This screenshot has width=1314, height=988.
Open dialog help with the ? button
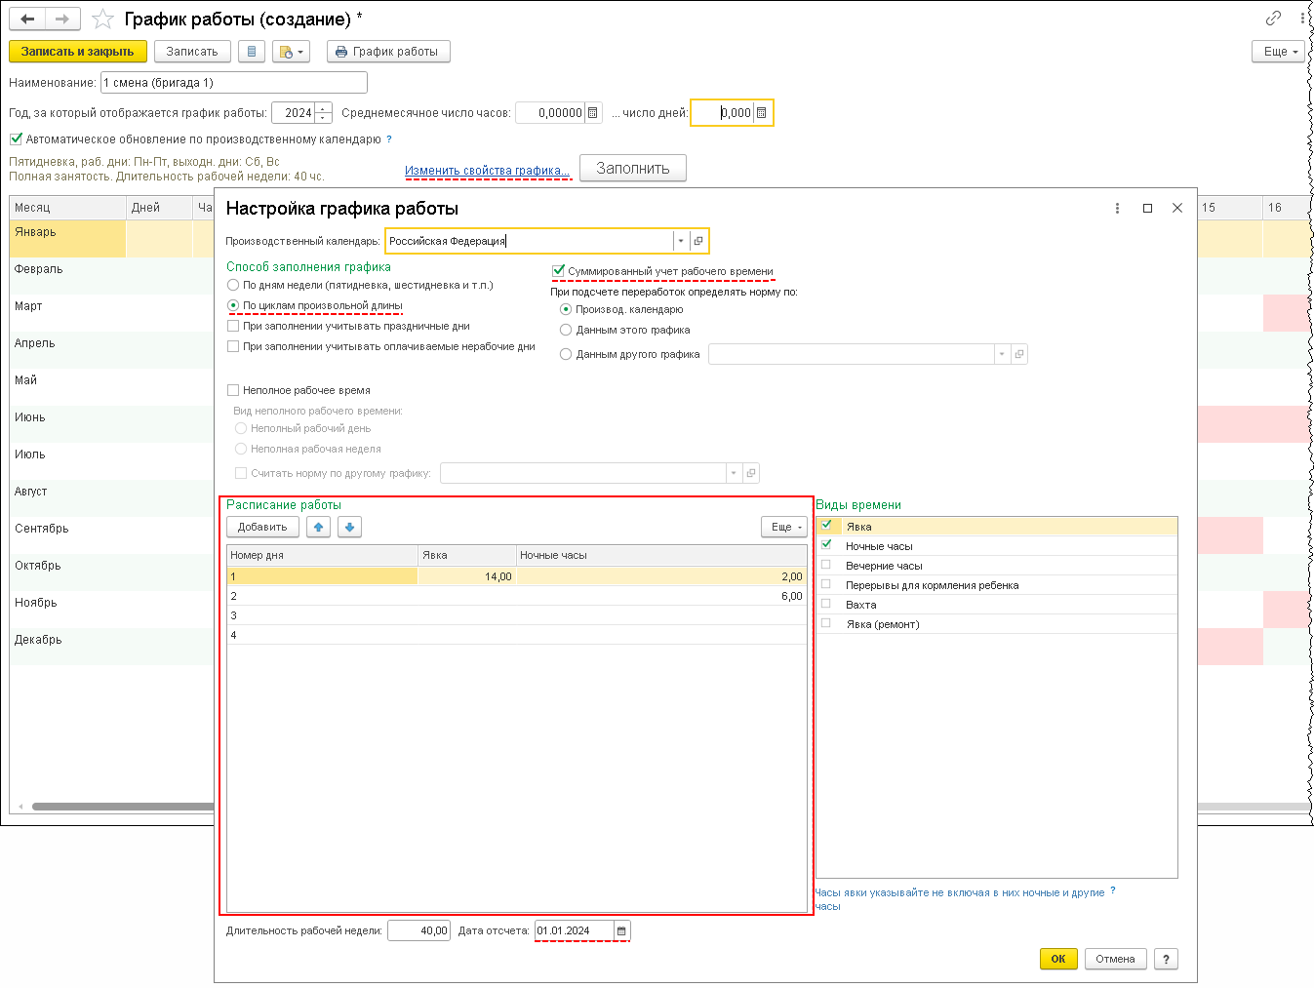pos(1166,959)
